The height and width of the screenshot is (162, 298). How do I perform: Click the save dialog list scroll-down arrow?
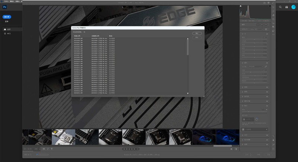[x=188, y=93]
